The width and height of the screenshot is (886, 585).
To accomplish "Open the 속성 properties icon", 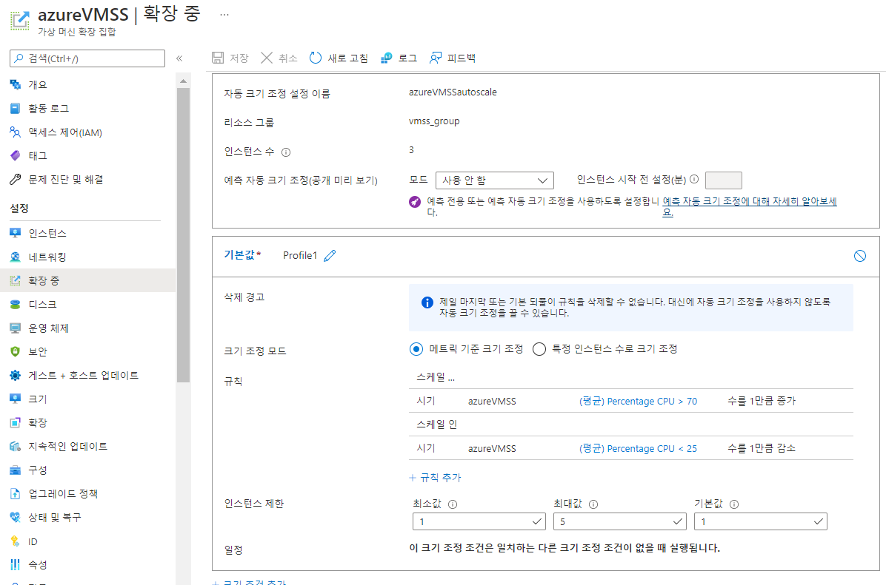I will [16, 565].
